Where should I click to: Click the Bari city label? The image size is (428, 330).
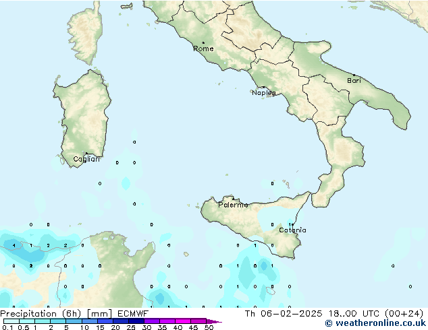[x=354, y=80]
